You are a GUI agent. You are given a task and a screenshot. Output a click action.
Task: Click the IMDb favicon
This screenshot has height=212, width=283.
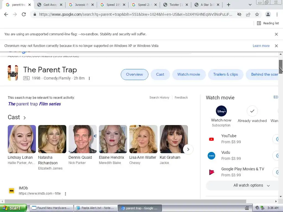pyautogui.click(x=12, y=190)
